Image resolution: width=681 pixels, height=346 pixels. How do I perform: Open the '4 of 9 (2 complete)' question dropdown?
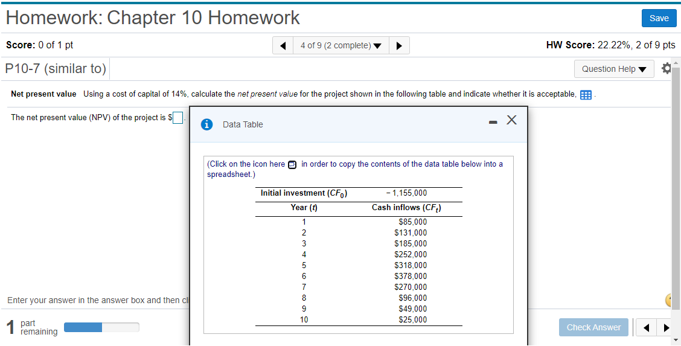pos(341,45)
